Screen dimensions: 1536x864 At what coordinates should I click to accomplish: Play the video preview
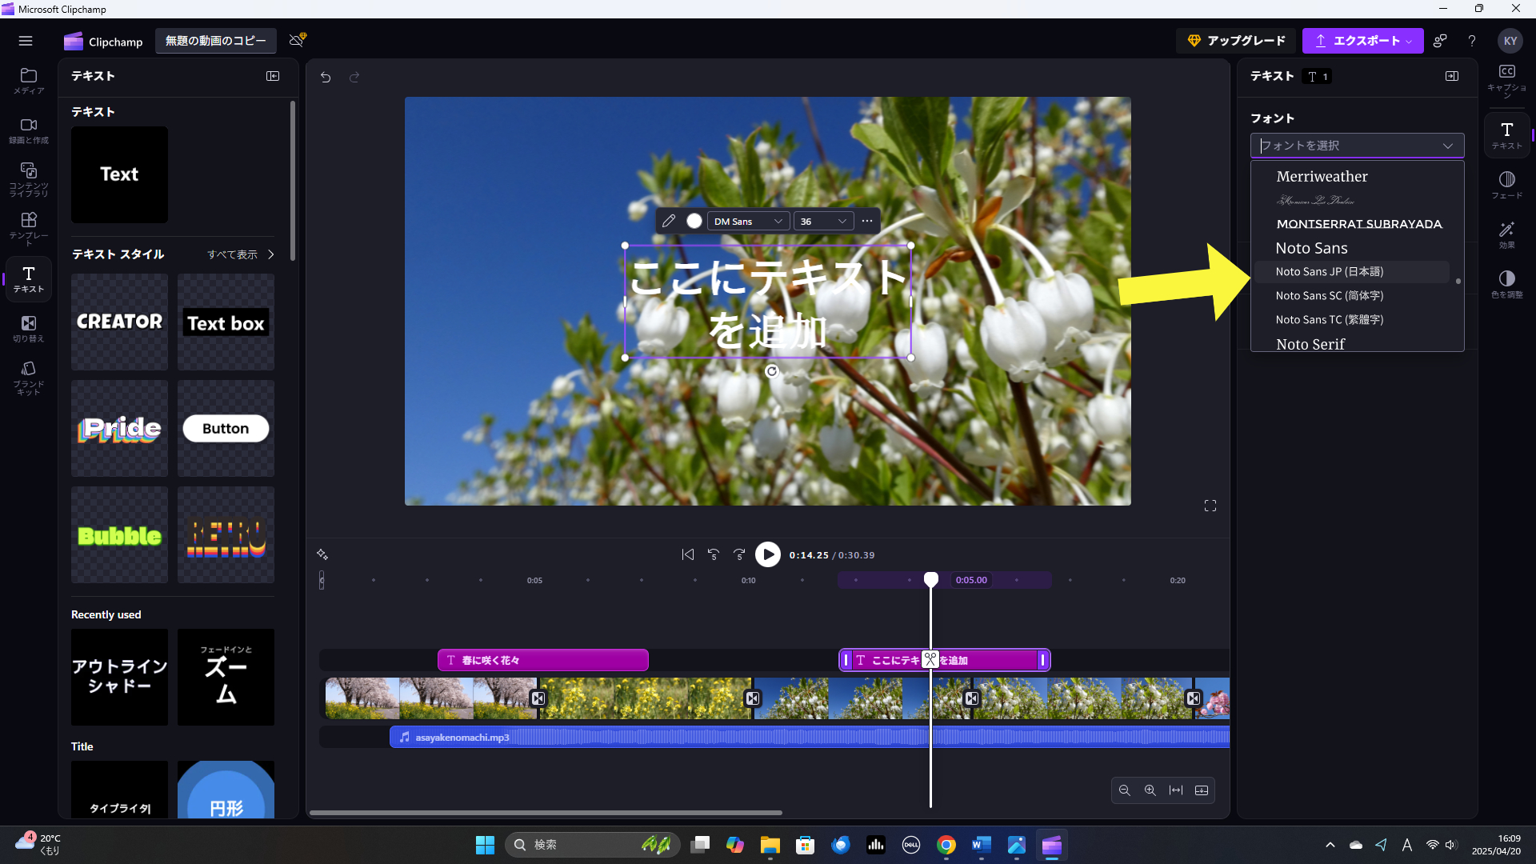[768, 554]
